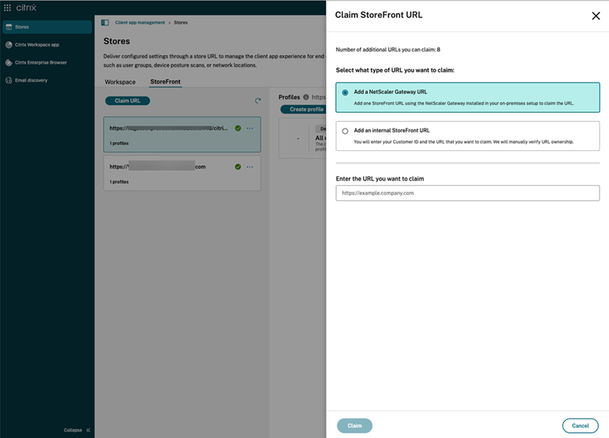Click 'Number of additional URLs you can claim' text
The width and height of the screenshot is (609, 438).
pyautogui.click(x=388, y=50)
